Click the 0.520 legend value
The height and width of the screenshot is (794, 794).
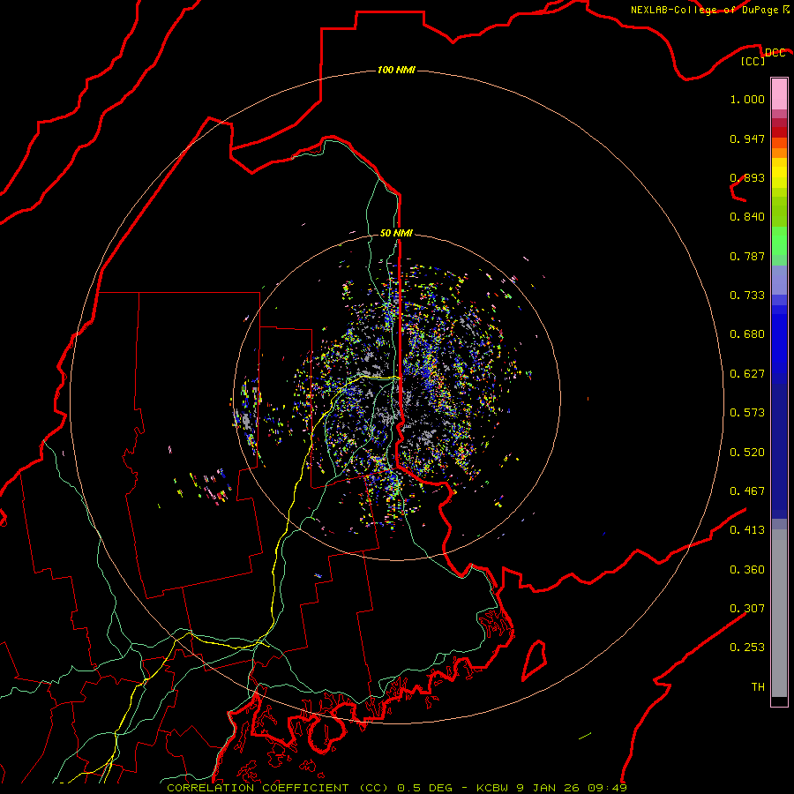747,453
